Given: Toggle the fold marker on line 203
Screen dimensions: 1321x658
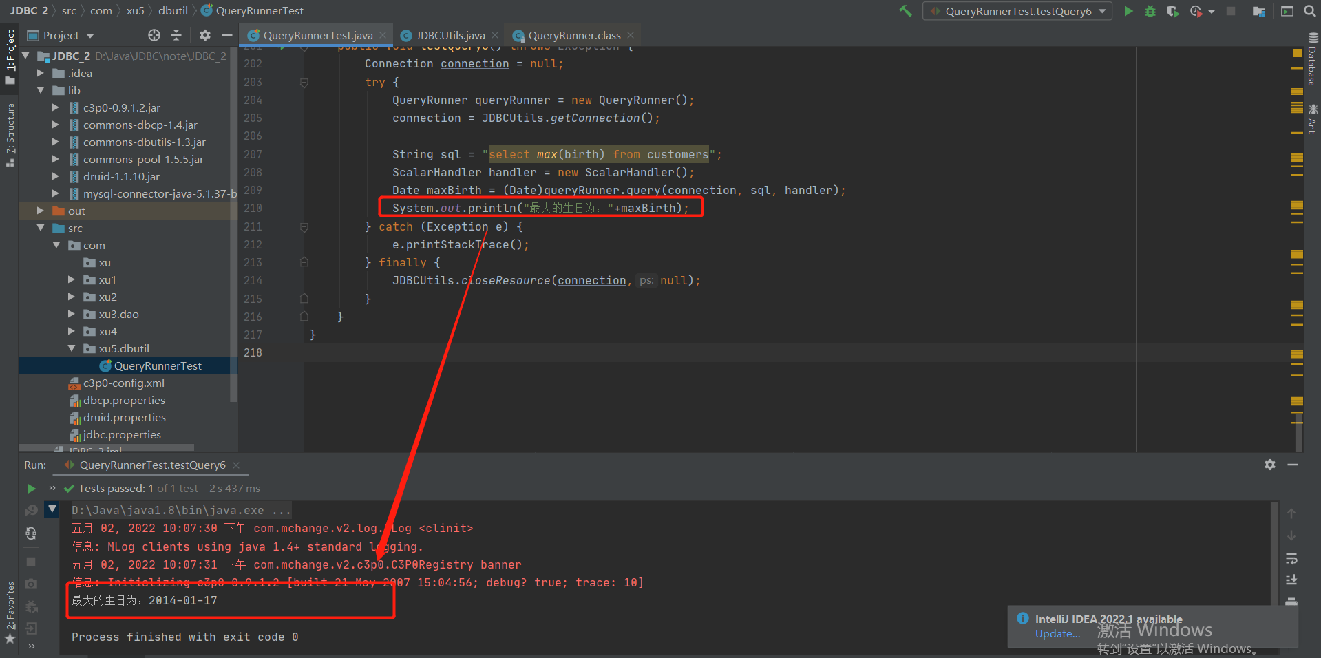Looking at the screenshot, I should [304, 82].
